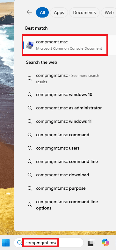Screen dimensions: 116x250
Task: Switch to the Apps filter tab
Action: click(x=59, y=12)
